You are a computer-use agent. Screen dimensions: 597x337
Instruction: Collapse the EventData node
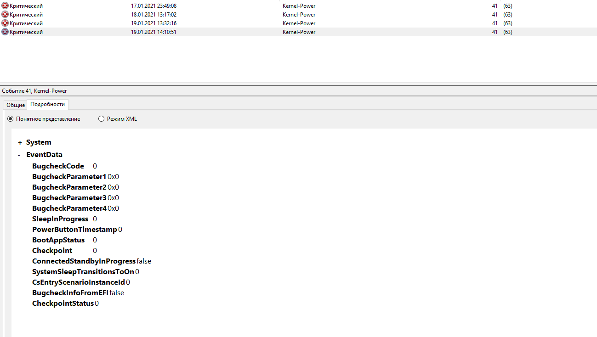coord(19,155)
